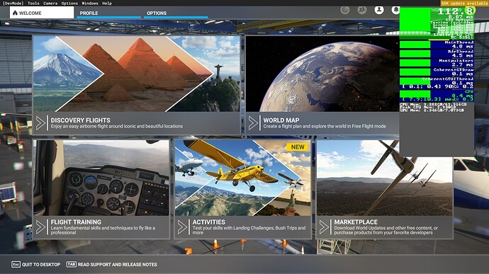Click the greyed spiral activity icon
This screenshot has width=489, height=274.
coord(345,10)
